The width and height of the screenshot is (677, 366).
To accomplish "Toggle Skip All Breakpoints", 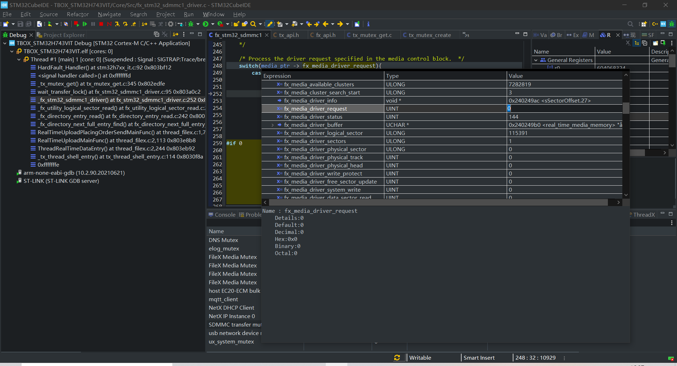I will click(109, 24).
